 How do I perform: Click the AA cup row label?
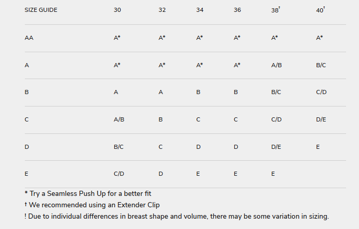click(x=29, y=38)
